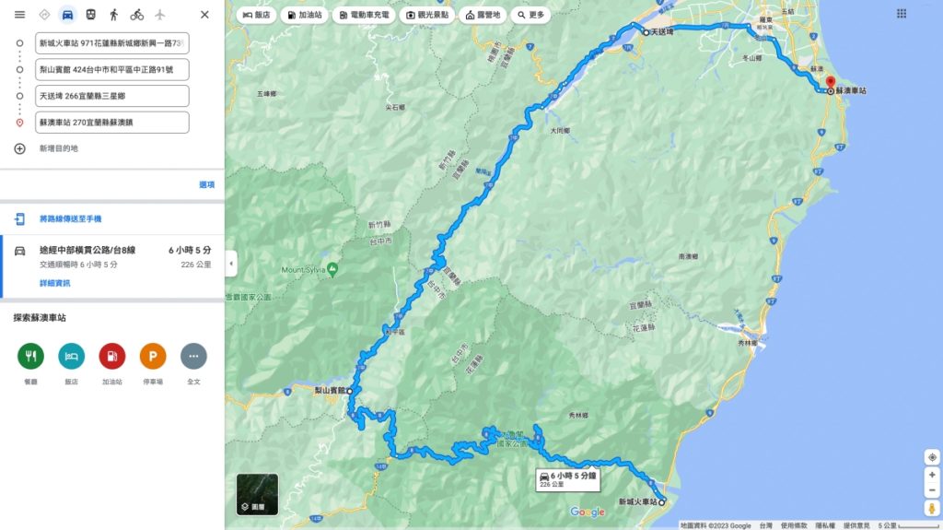Click the restaurants explore icon

click(x=30, y=356)
